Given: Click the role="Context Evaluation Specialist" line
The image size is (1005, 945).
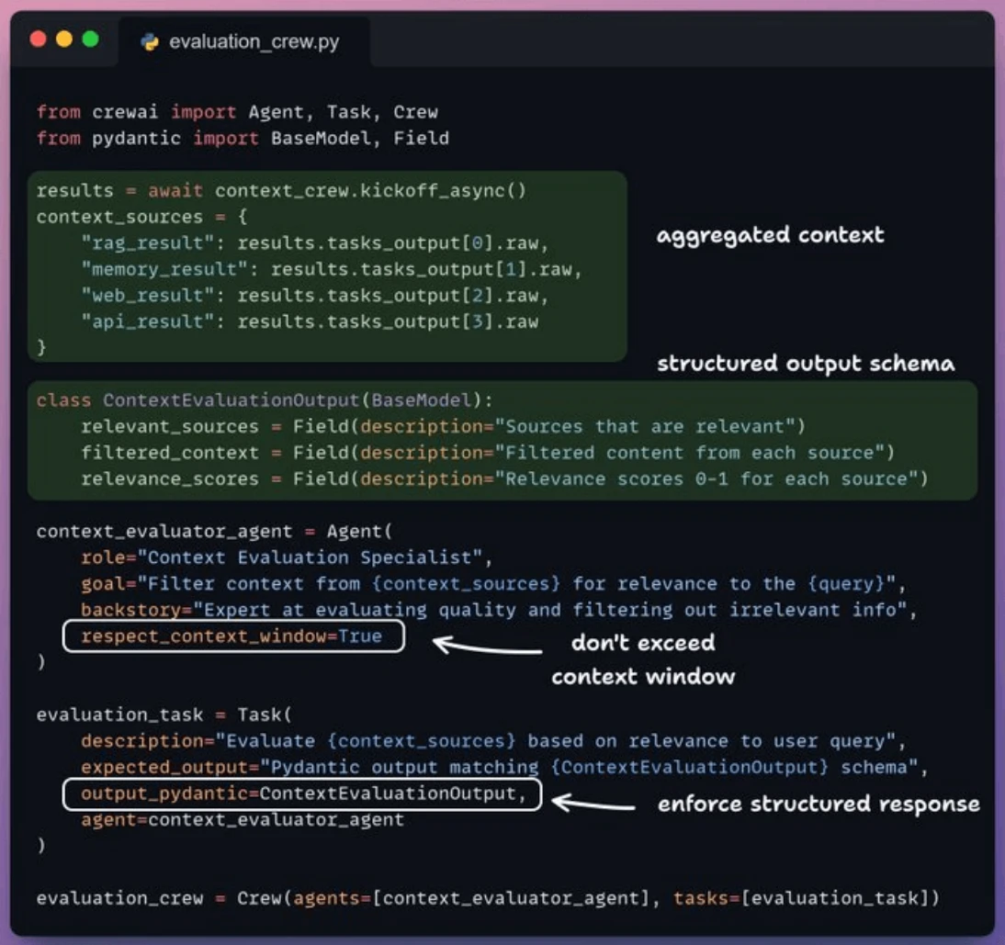Looking at the screenshot, I should [x=287, y=558].
